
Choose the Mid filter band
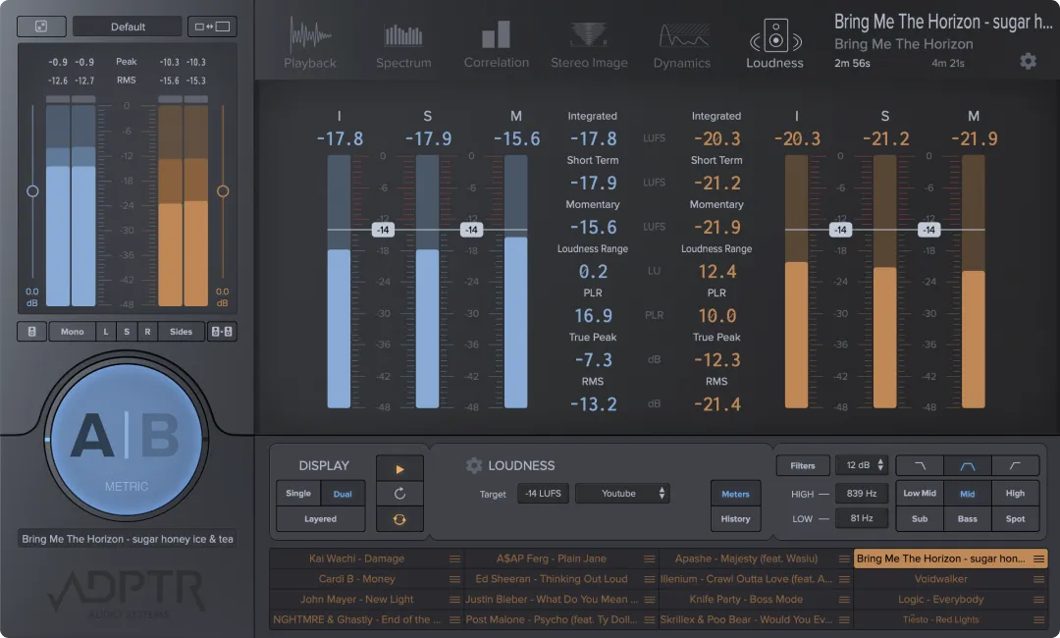click(968, 494)
